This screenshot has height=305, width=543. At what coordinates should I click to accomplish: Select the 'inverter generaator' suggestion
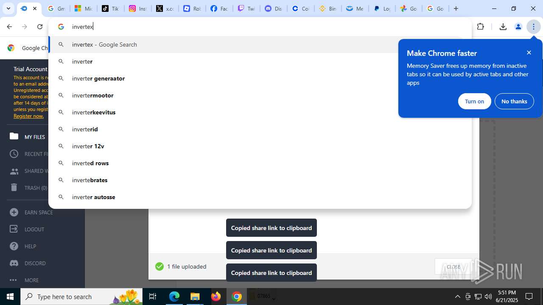coord(260,78)
